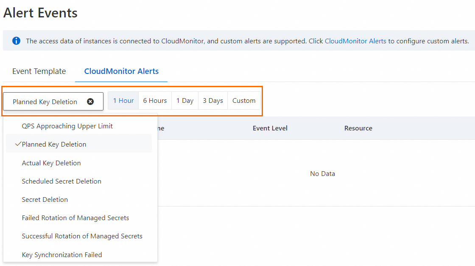Clear the Planned Key Deletion selection icon
475x266 pixels.
(90, 102)
